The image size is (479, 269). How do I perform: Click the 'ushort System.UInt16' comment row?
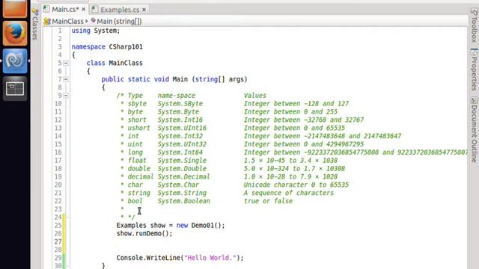click(x=233, y=128)
